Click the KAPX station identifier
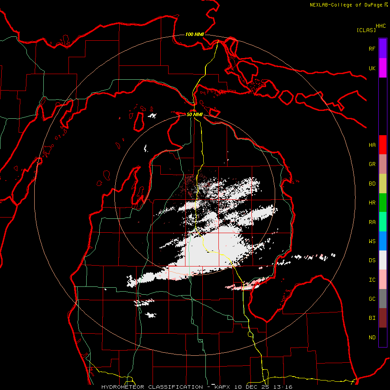Image resolution: width=390 pixels, height=390 pixels. click(x=223, y=387)
